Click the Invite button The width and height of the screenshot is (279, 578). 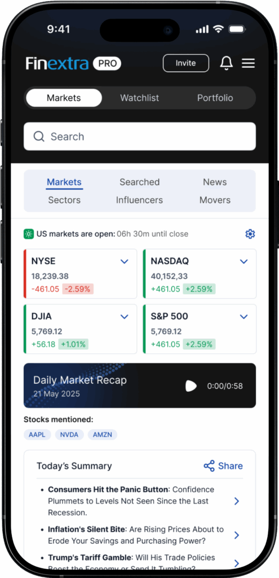tap(186, 63)
